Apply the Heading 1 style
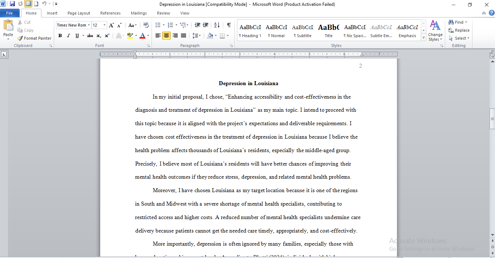The height and width of the screenshot is (258, 495). pyautogui.click(x=250, y=31)
